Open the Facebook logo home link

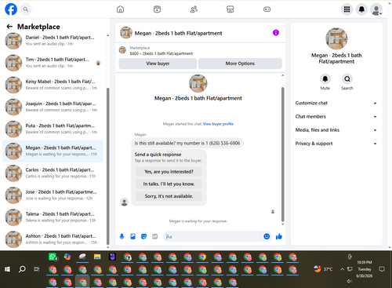(11, 9)
